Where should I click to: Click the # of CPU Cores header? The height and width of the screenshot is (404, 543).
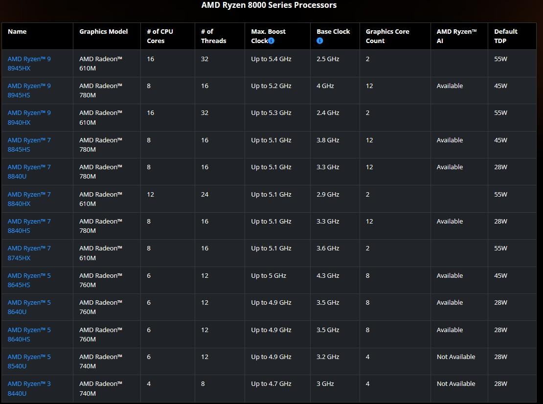click(x=160, y=36)
